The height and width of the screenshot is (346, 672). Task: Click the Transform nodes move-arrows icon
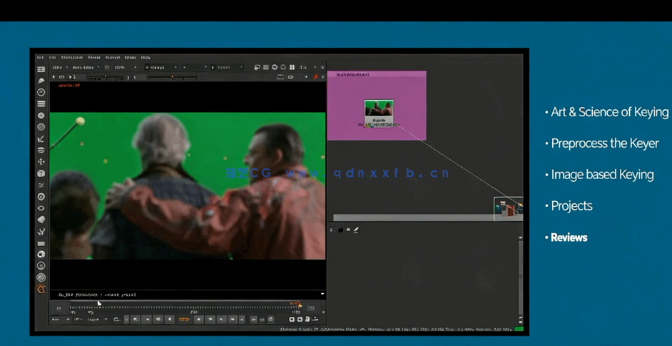pos(41,162)
